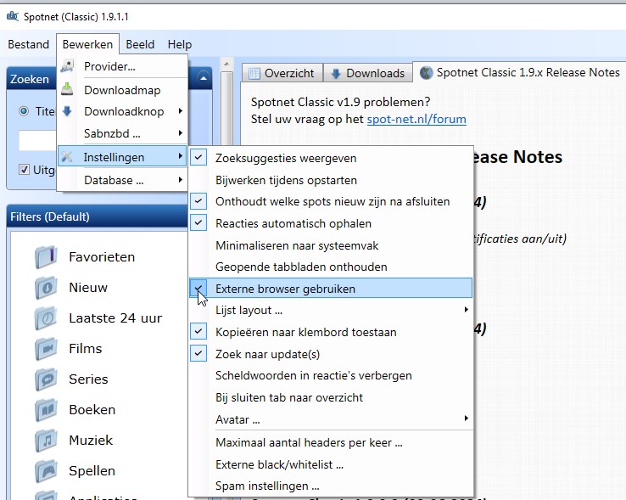Toggle Reacties automatisch ophalen
626x500 pixels.
[x=330, y=223]
